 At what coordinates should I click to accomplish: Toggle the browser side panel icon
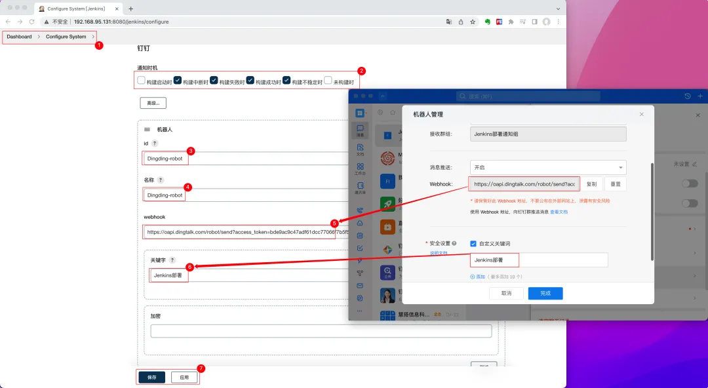[x=535, y=22]
